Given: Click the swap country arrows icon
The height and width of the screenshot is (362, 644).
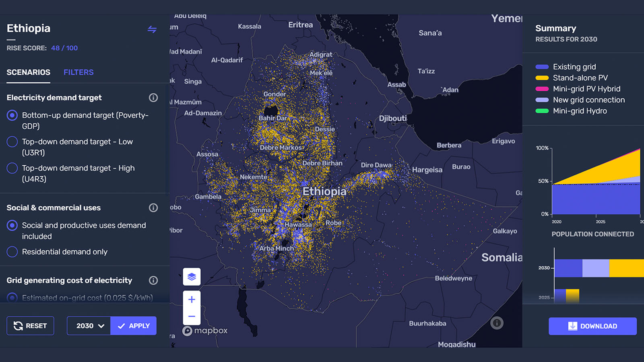Looking at the screenshot, I should coord(152,29).
